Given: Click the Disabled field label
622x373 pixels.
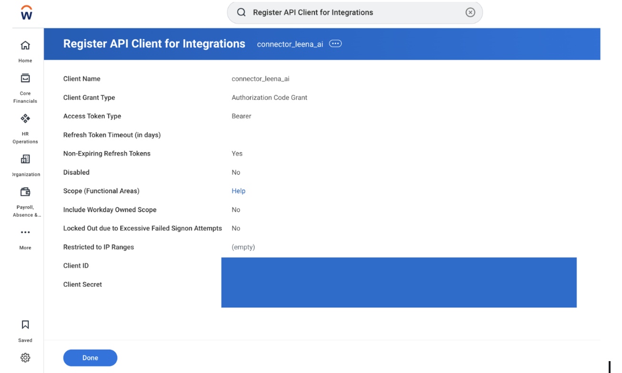Looking at the screenshot, I should coord(76,172).
